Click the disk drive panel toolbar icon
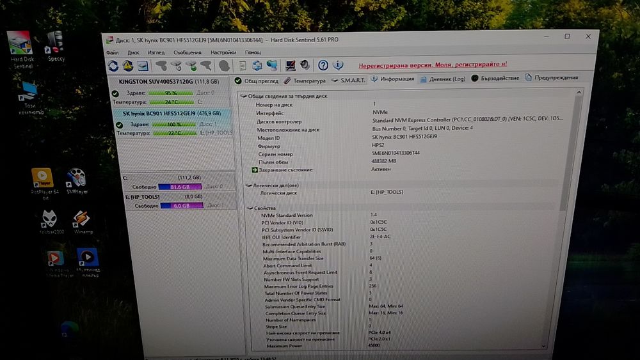Image resolution: width=640 pixels, height=360 pixels. (x=143, y=66)
